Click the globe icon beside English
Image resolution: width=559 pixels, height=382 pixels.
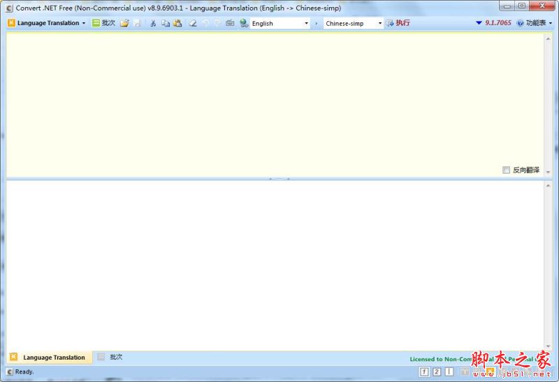244,23
